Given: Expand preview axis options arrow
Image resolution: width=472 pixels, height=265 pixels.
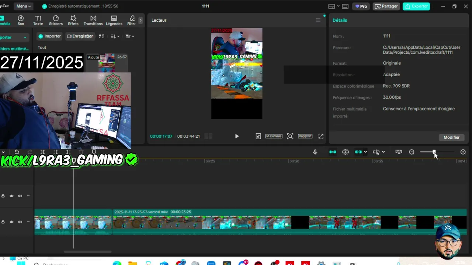Looking at the screenshot, I should tap(383, 152).
